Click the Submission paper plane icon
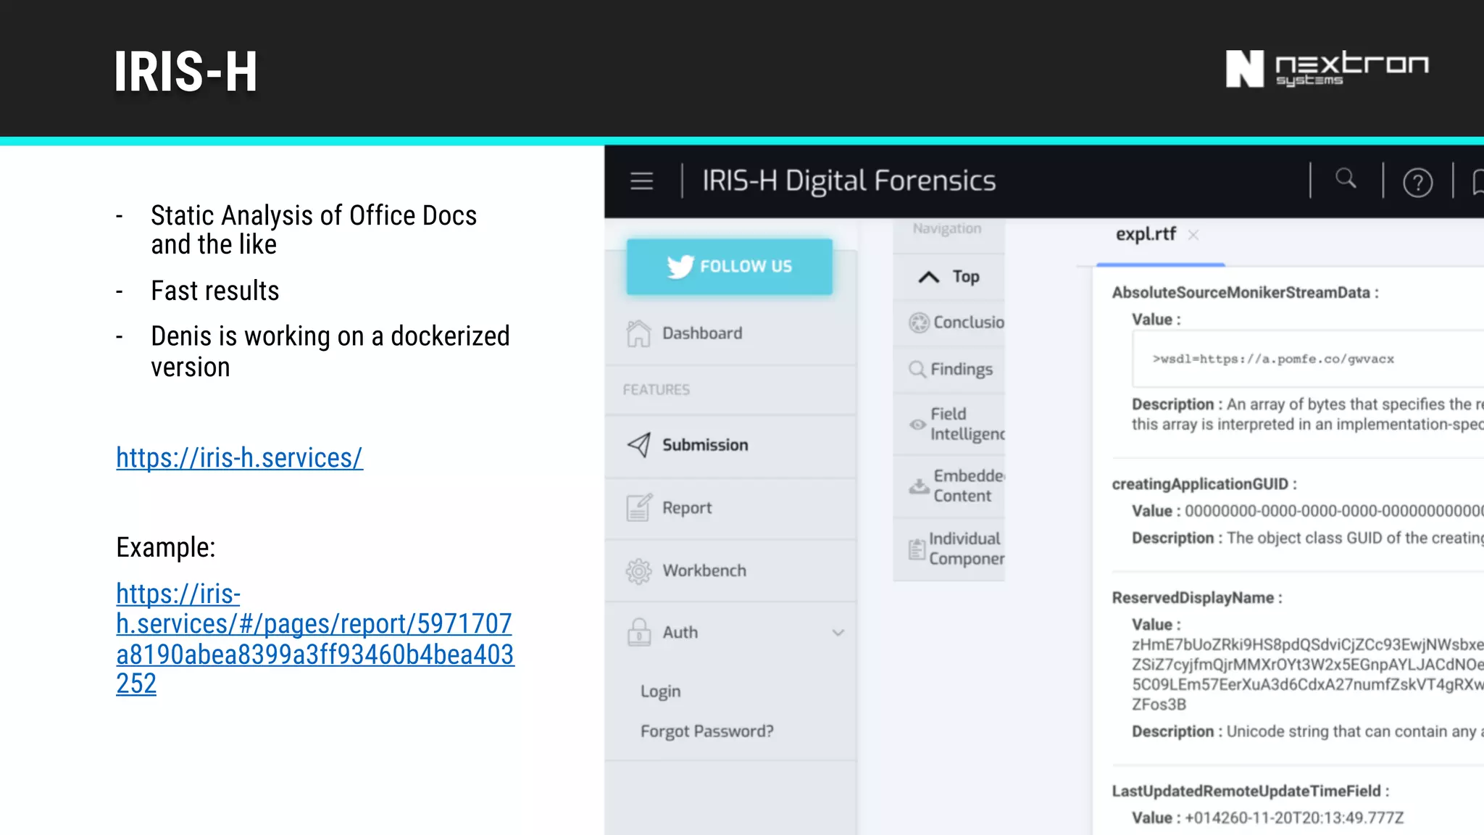 click(638, 444)
